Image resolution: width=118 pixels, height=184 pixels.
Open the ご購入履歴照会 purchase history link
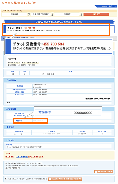pos(22,157)
